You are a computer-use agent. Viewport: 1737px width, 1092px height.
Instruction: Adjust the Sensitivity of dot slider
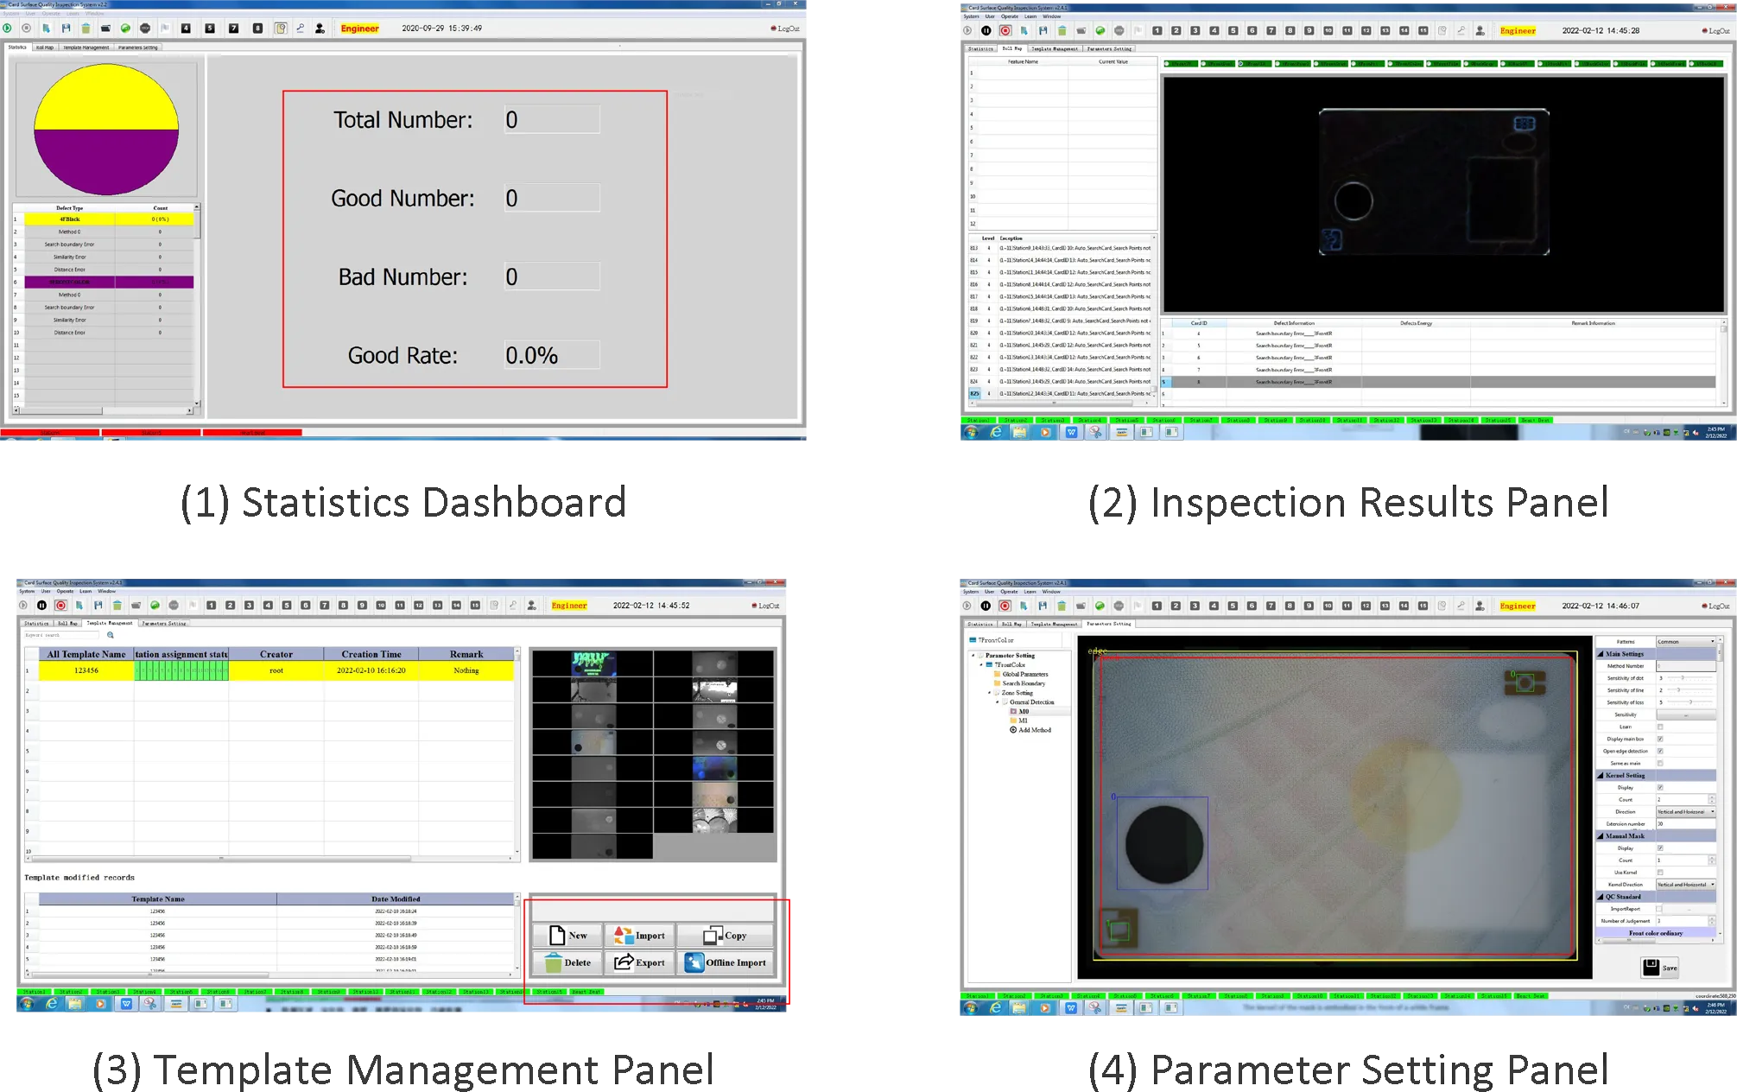tap(1689, 678)
